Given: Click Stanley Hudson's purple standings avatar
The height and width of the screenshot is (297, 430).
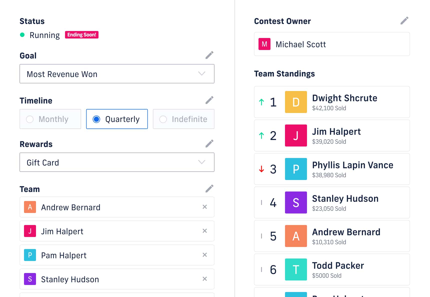Looking at the screenshot, I should click(296, 203).
